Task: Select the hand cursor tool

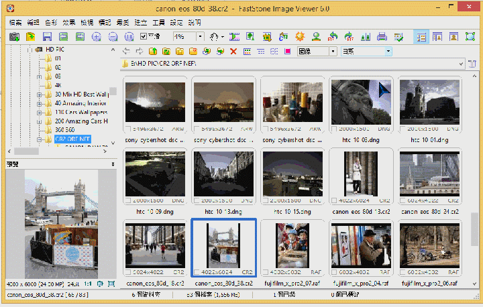Action: 214,37
